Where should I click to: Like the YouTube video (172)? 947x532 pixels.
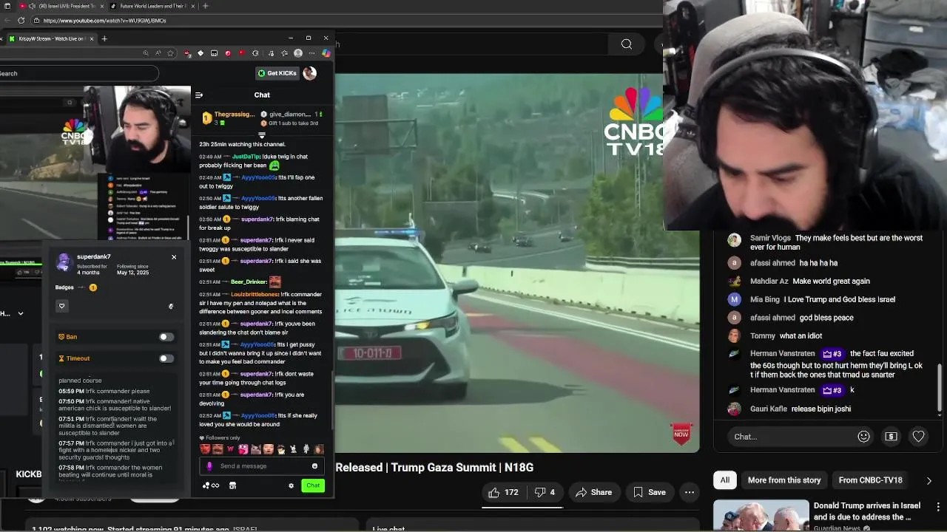click(503, 492)
